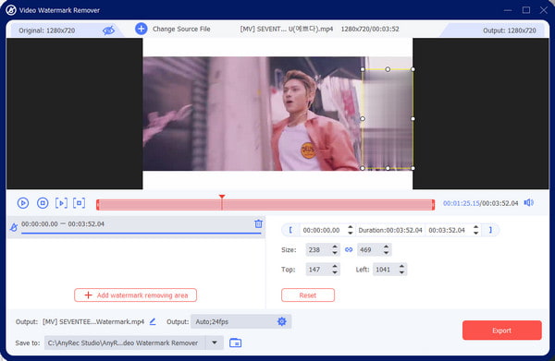Increase the width value 238

point(335,247)
